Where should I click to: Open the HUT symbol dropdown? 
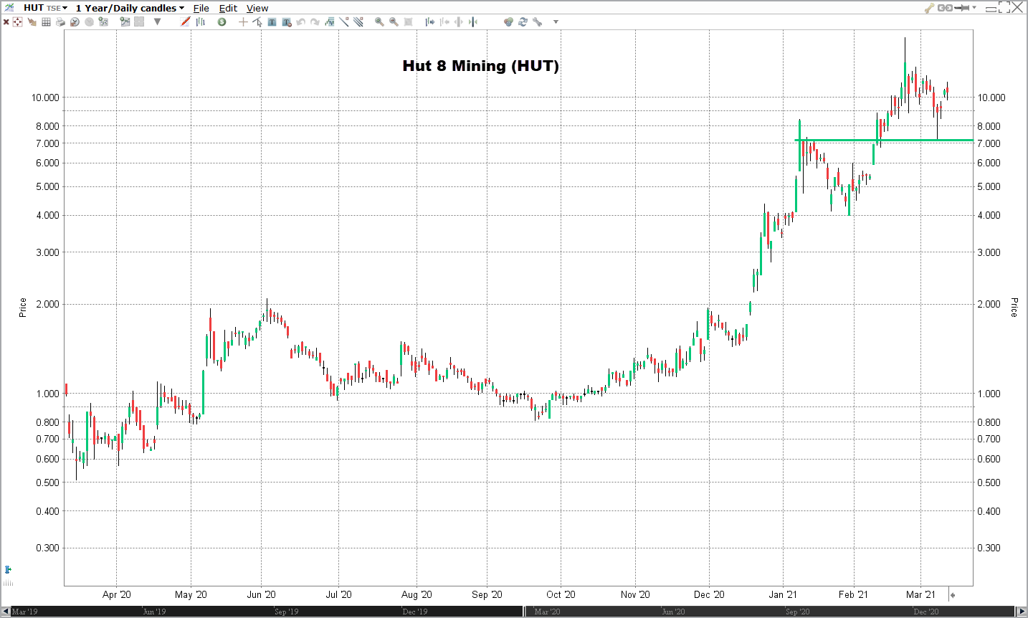click(45, 8)
